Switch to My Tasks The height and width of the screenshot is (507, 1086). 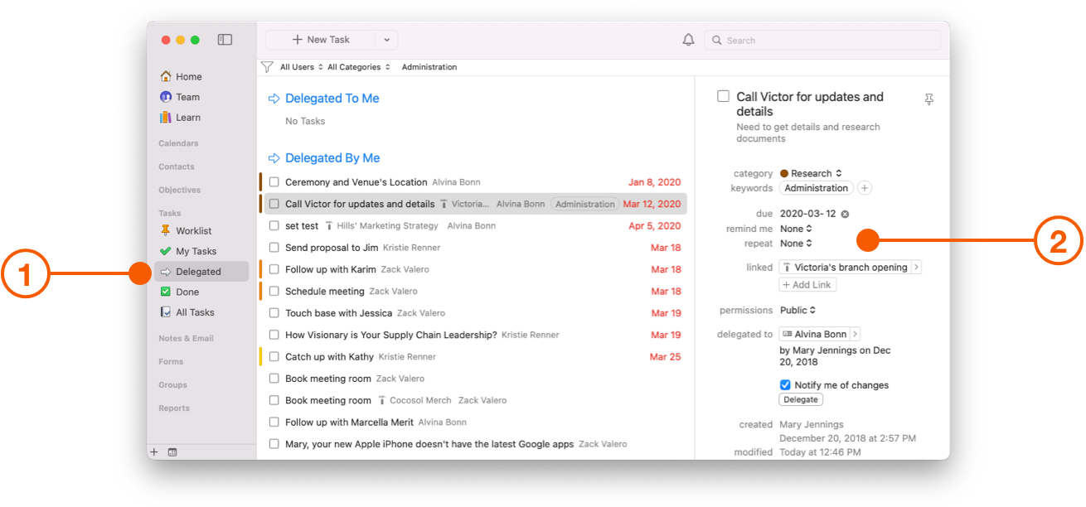tap(196, 251)
